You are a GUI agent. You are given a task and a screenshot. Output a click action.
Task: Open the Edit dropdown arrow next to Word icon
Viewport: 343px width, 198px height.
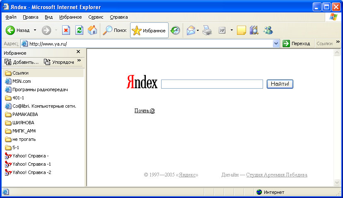point(232,30)
